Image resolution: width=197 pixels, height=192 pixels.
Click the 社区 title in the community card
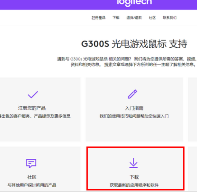[32, 177]
